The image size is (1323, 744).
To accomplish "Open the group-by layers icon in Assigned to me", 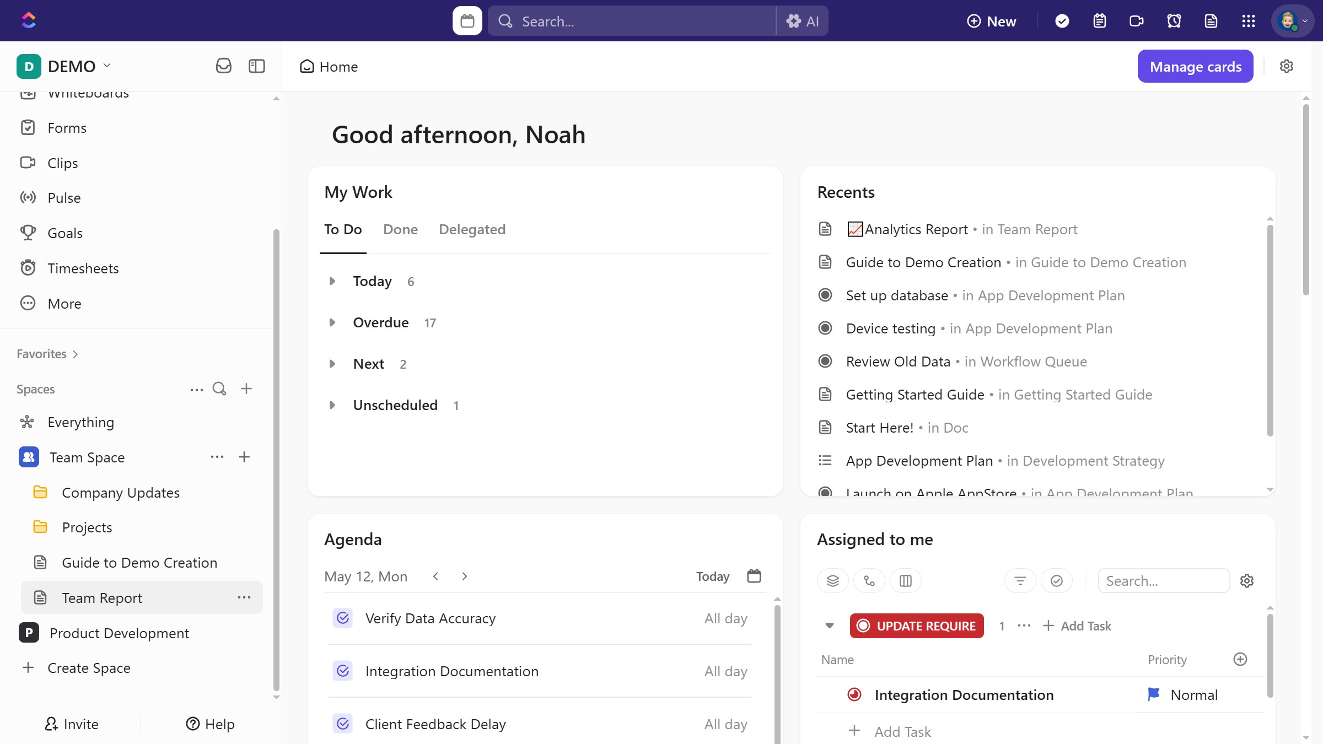I will [832, 581].
